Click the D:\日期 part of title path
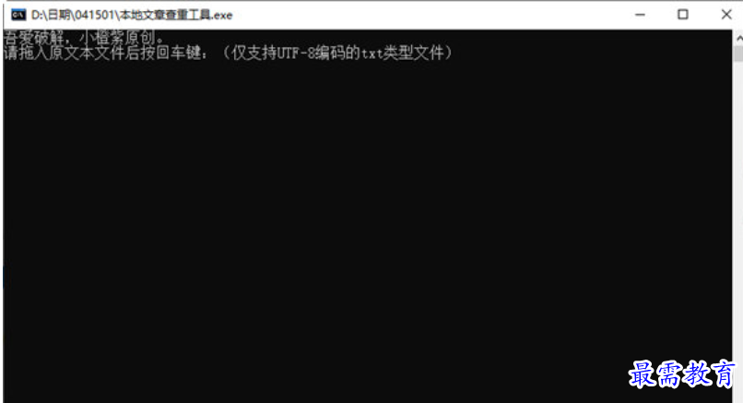 point(52,15)
